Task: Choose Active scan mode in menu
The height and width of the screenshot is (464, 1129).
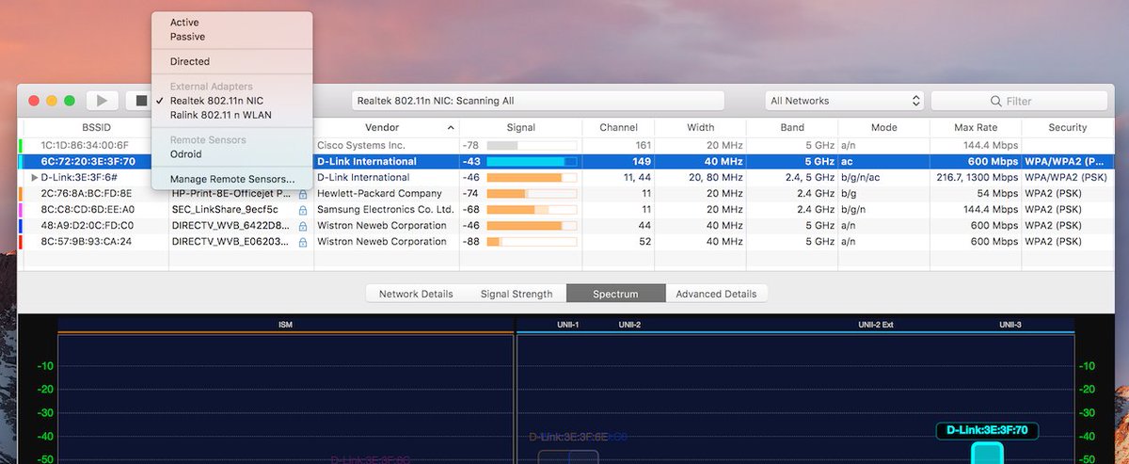Action: tap(184, 23)
